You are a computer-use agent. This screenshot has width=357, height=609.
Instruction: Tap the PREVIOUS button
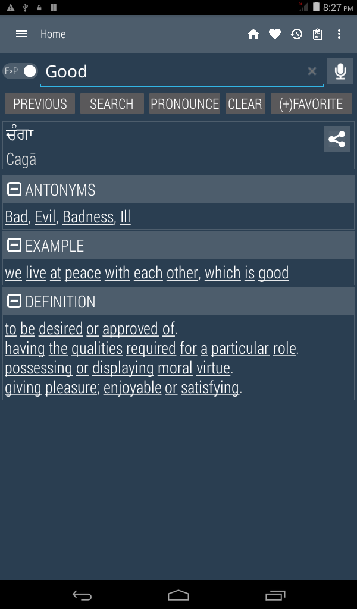click(40, 103)
